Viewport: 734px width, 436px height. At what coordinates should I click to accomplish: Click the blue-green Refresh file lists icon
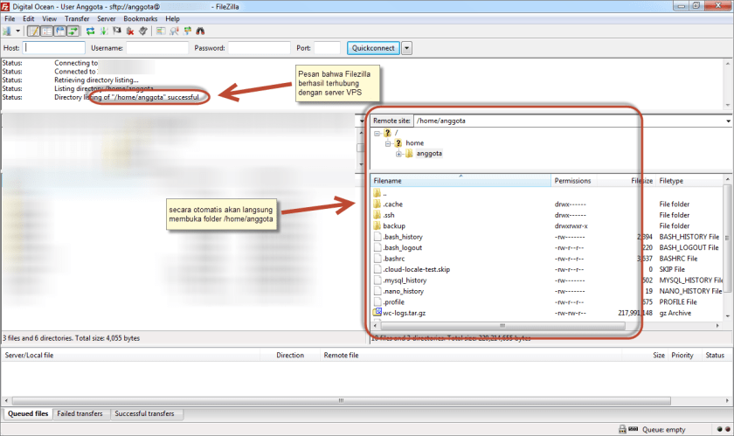tap(90, 31)
